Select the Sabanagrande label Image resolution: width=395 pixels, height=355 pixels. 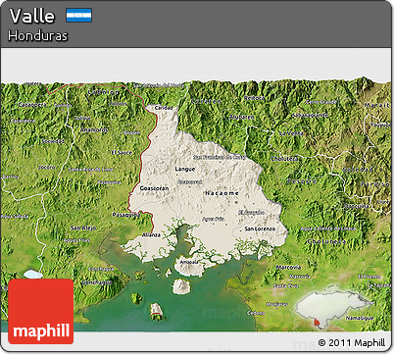click(x=310, y=116)
